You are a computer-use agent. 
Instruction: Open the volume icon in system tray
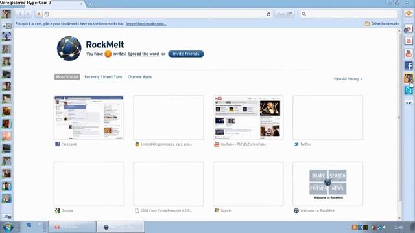tap(384, 227)
